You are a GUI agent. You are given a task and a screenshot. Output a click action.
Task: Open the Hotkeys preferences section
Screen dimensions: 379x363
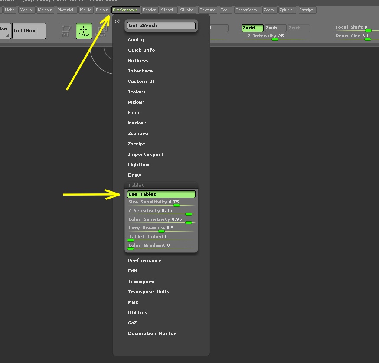pyautogui.click(x=138, y=60)
